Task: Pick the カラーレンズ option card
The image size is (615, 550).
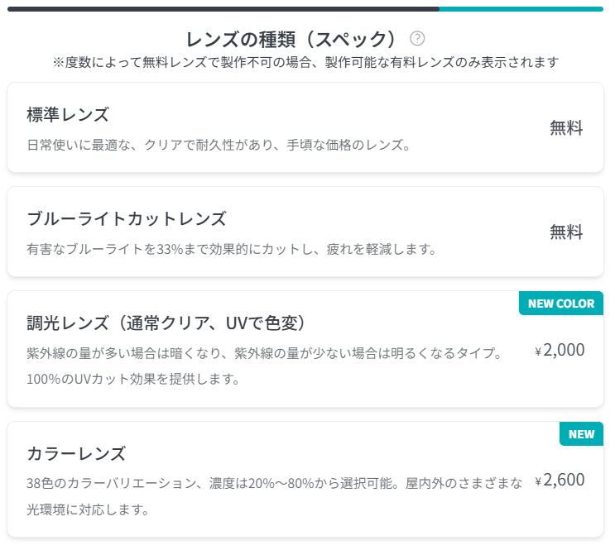Action: [x=305, y=480]
